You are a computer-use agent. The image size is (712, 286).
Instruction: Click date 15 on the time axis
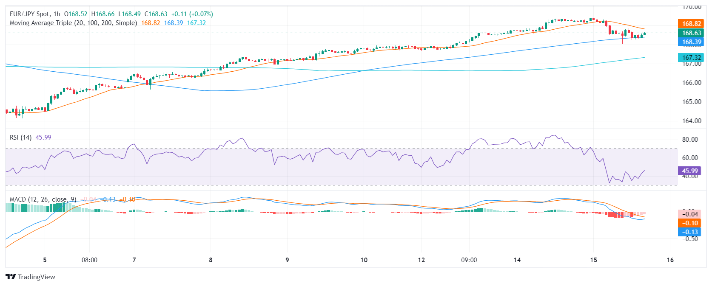(x=593, y=260)
